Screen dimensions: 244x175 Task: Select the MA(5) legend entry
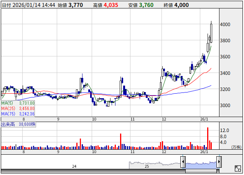click(18, 103)
